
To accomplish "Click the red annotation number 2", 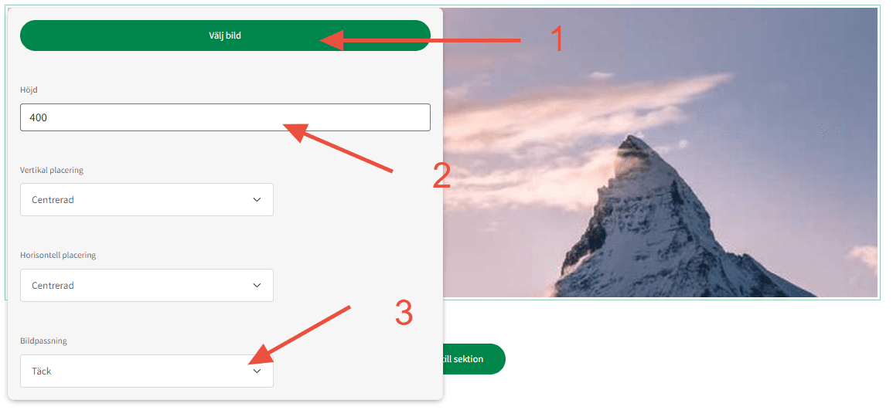I will tap(441, 176).
